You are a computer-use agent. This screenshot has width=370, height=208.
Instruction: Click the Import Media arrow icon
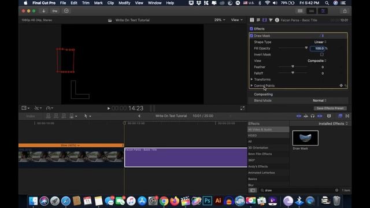click(44, 11)
